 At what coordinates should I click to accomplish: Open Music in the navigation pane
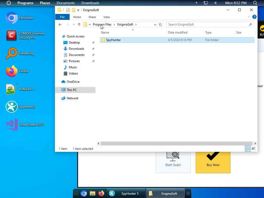point(72,67)
